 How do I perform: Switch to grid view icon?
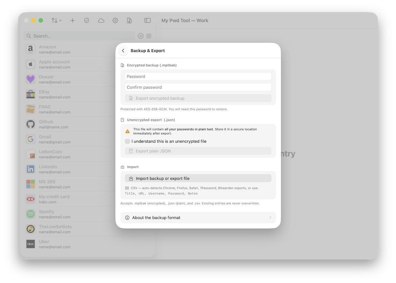[149, 36]
